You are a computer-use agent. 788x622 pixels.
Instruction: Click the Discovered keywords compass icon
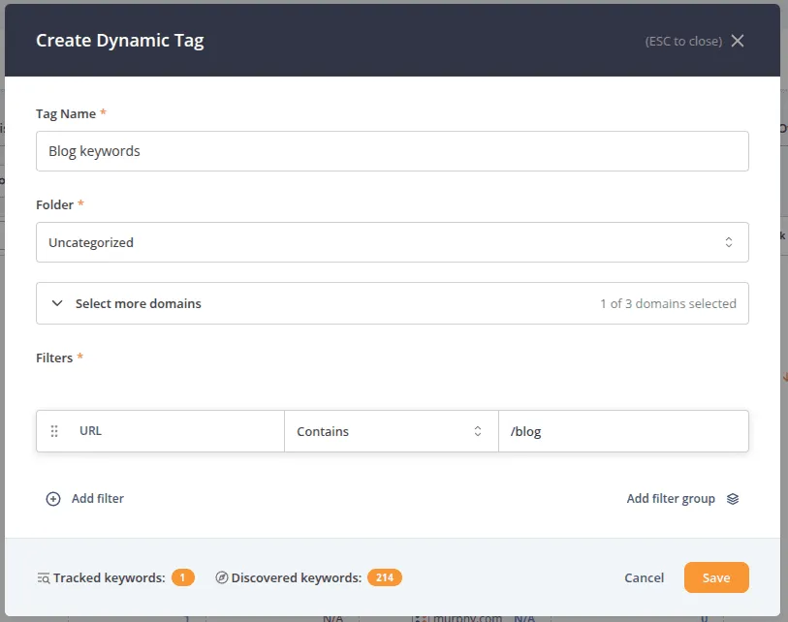222,577
